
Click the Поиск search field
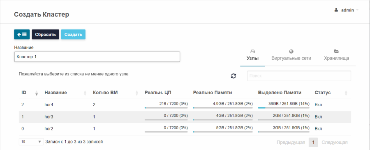pyautogui.click(x=299, y=76)
